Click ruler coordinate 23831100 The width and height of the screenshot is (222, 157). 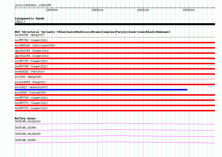[143, 10]
